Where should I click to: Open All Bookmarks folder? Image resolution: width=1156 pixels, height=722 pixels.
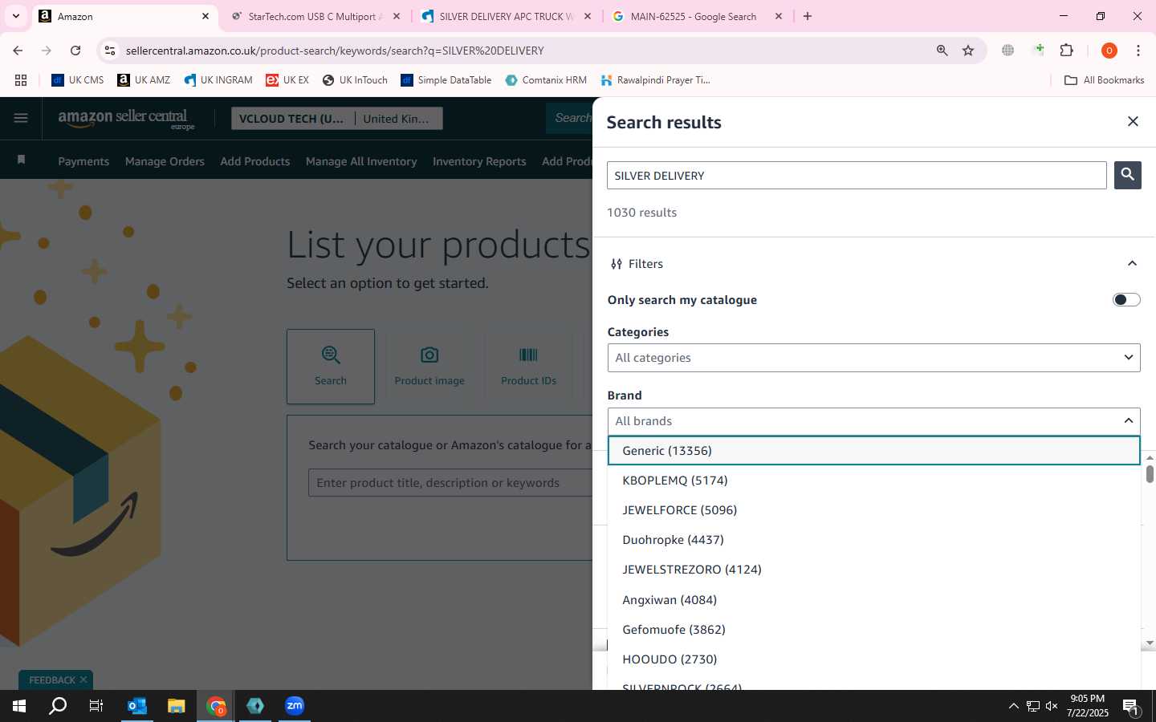(1104, 80)
